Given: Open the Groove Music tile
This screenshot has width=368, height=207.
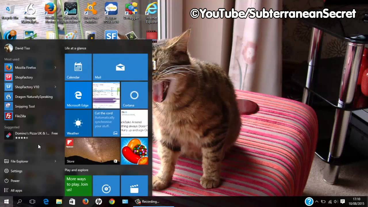Looking at the screenshot, I should coord(106,186).
